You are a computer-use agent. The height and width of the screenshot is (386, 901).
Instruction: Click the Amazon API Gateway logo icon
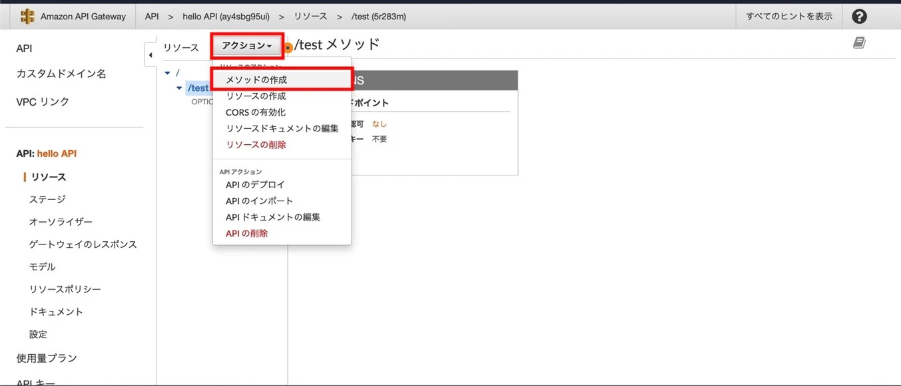point(27,17)
